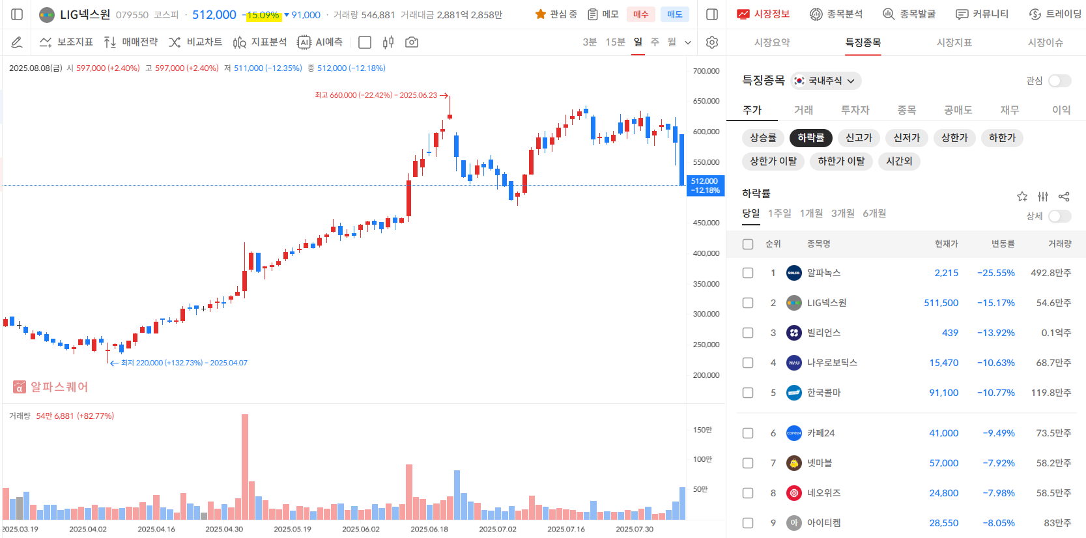This screenshot has height=538, width=1086.
Task: Select the 상한가 filter chip
Action: (x=954, y=137)
